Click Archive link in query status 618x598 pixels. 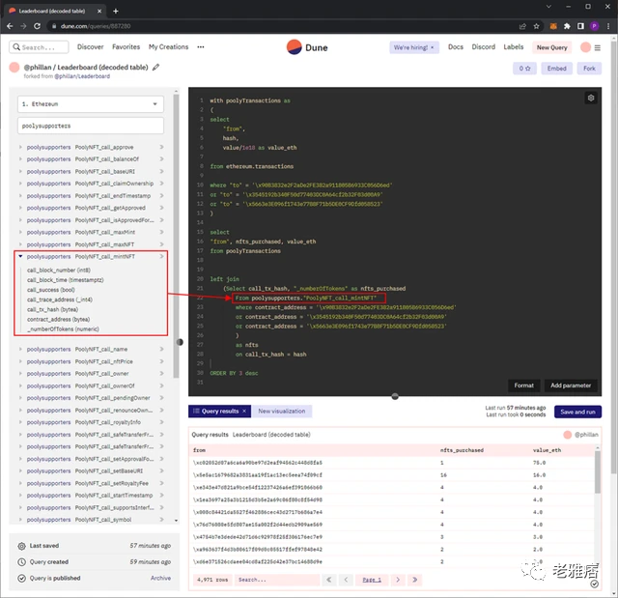click(160, 578)
